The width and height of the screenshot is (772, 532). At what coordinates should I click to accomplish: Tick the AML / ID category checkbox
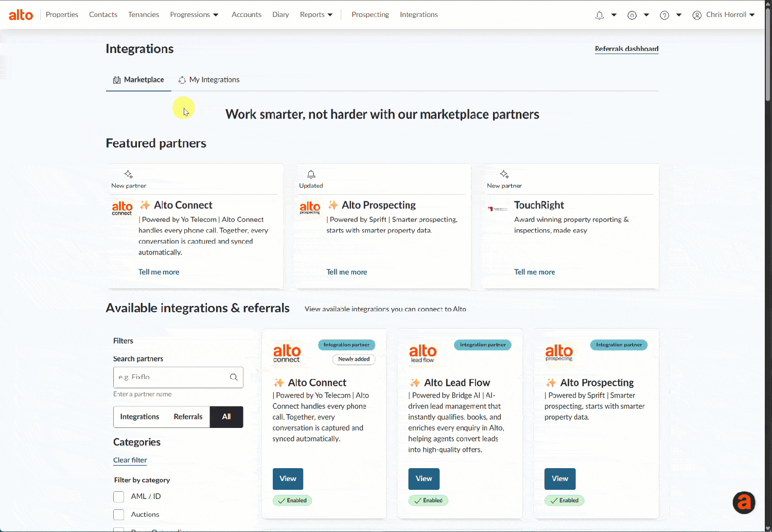pyautogui.click(x=119, y=496)
